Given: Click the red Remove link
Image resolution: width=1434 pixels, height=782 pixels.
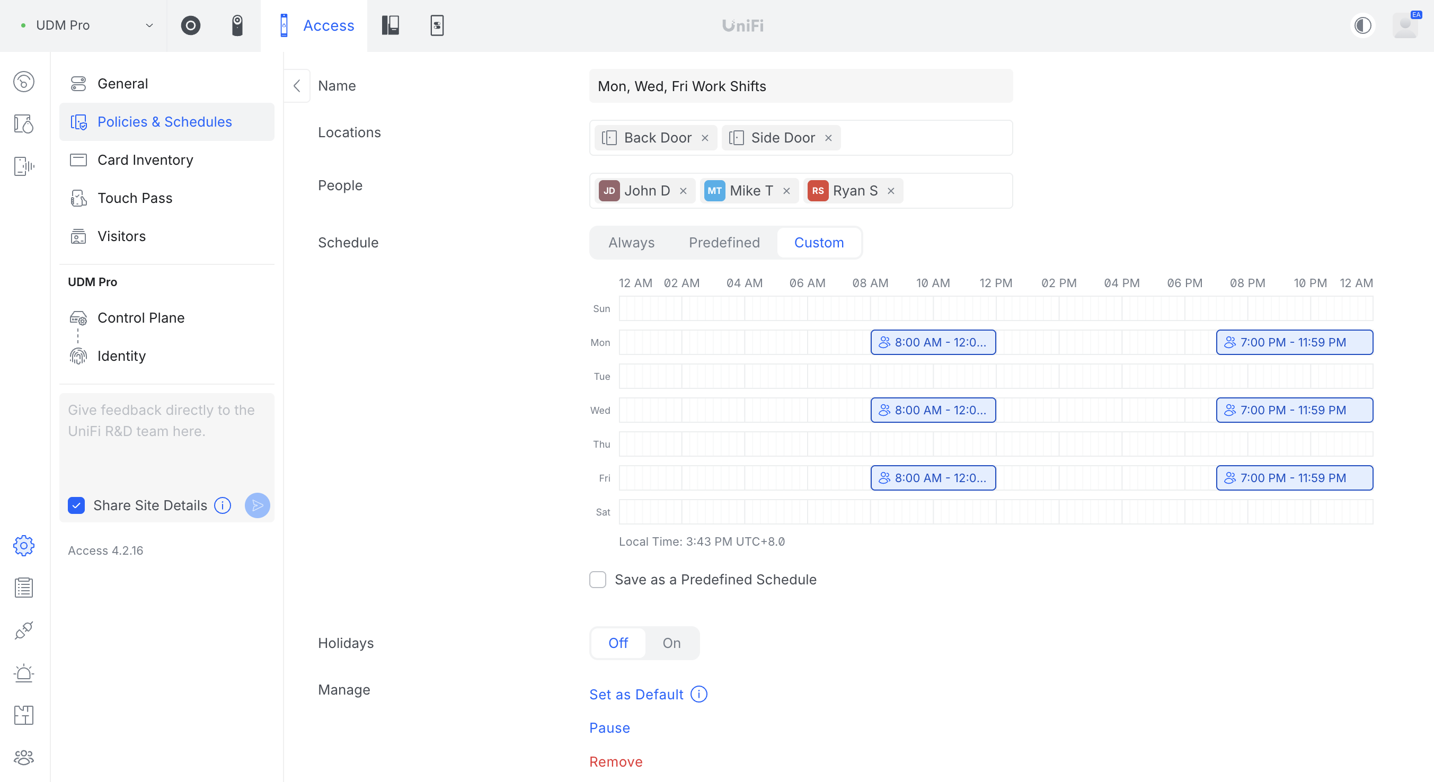Looking at the screenshot, I should click(616, 761).
